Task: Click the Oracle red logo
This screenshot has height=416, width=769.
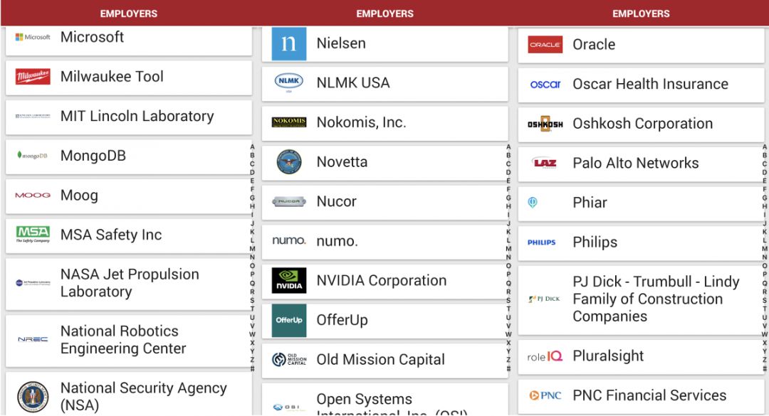Action: pos(545,44)
